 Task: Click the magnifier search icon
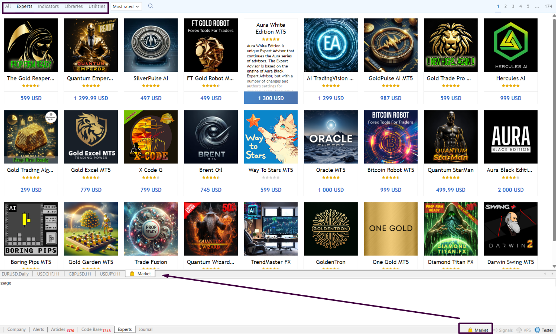[x=151, y=6]
